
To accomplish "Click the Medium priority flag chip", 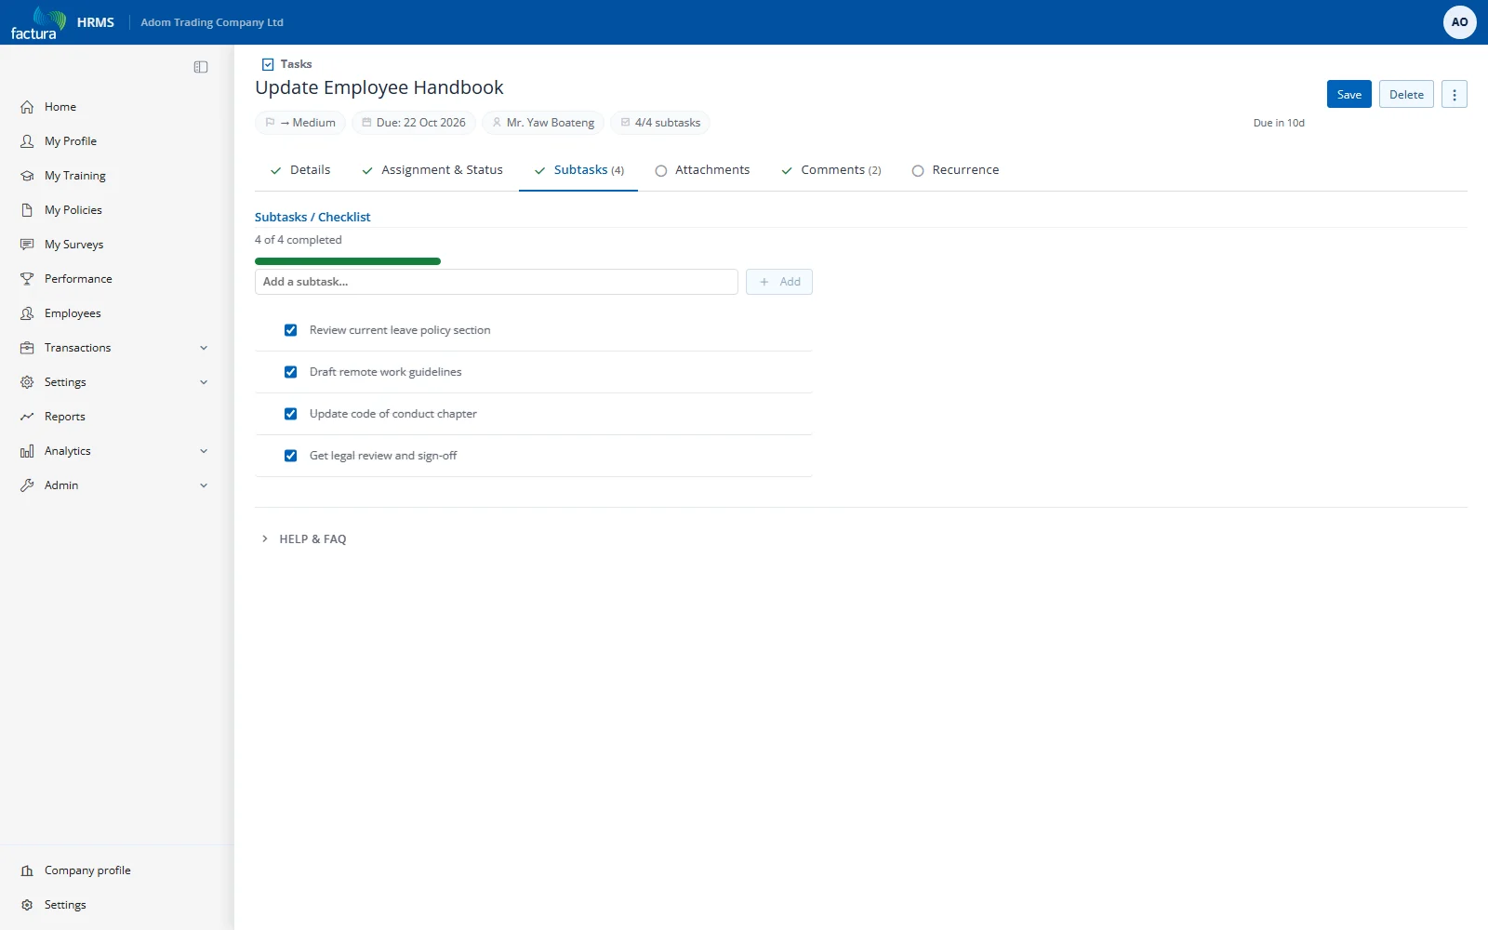I will (x=300, y=123).
